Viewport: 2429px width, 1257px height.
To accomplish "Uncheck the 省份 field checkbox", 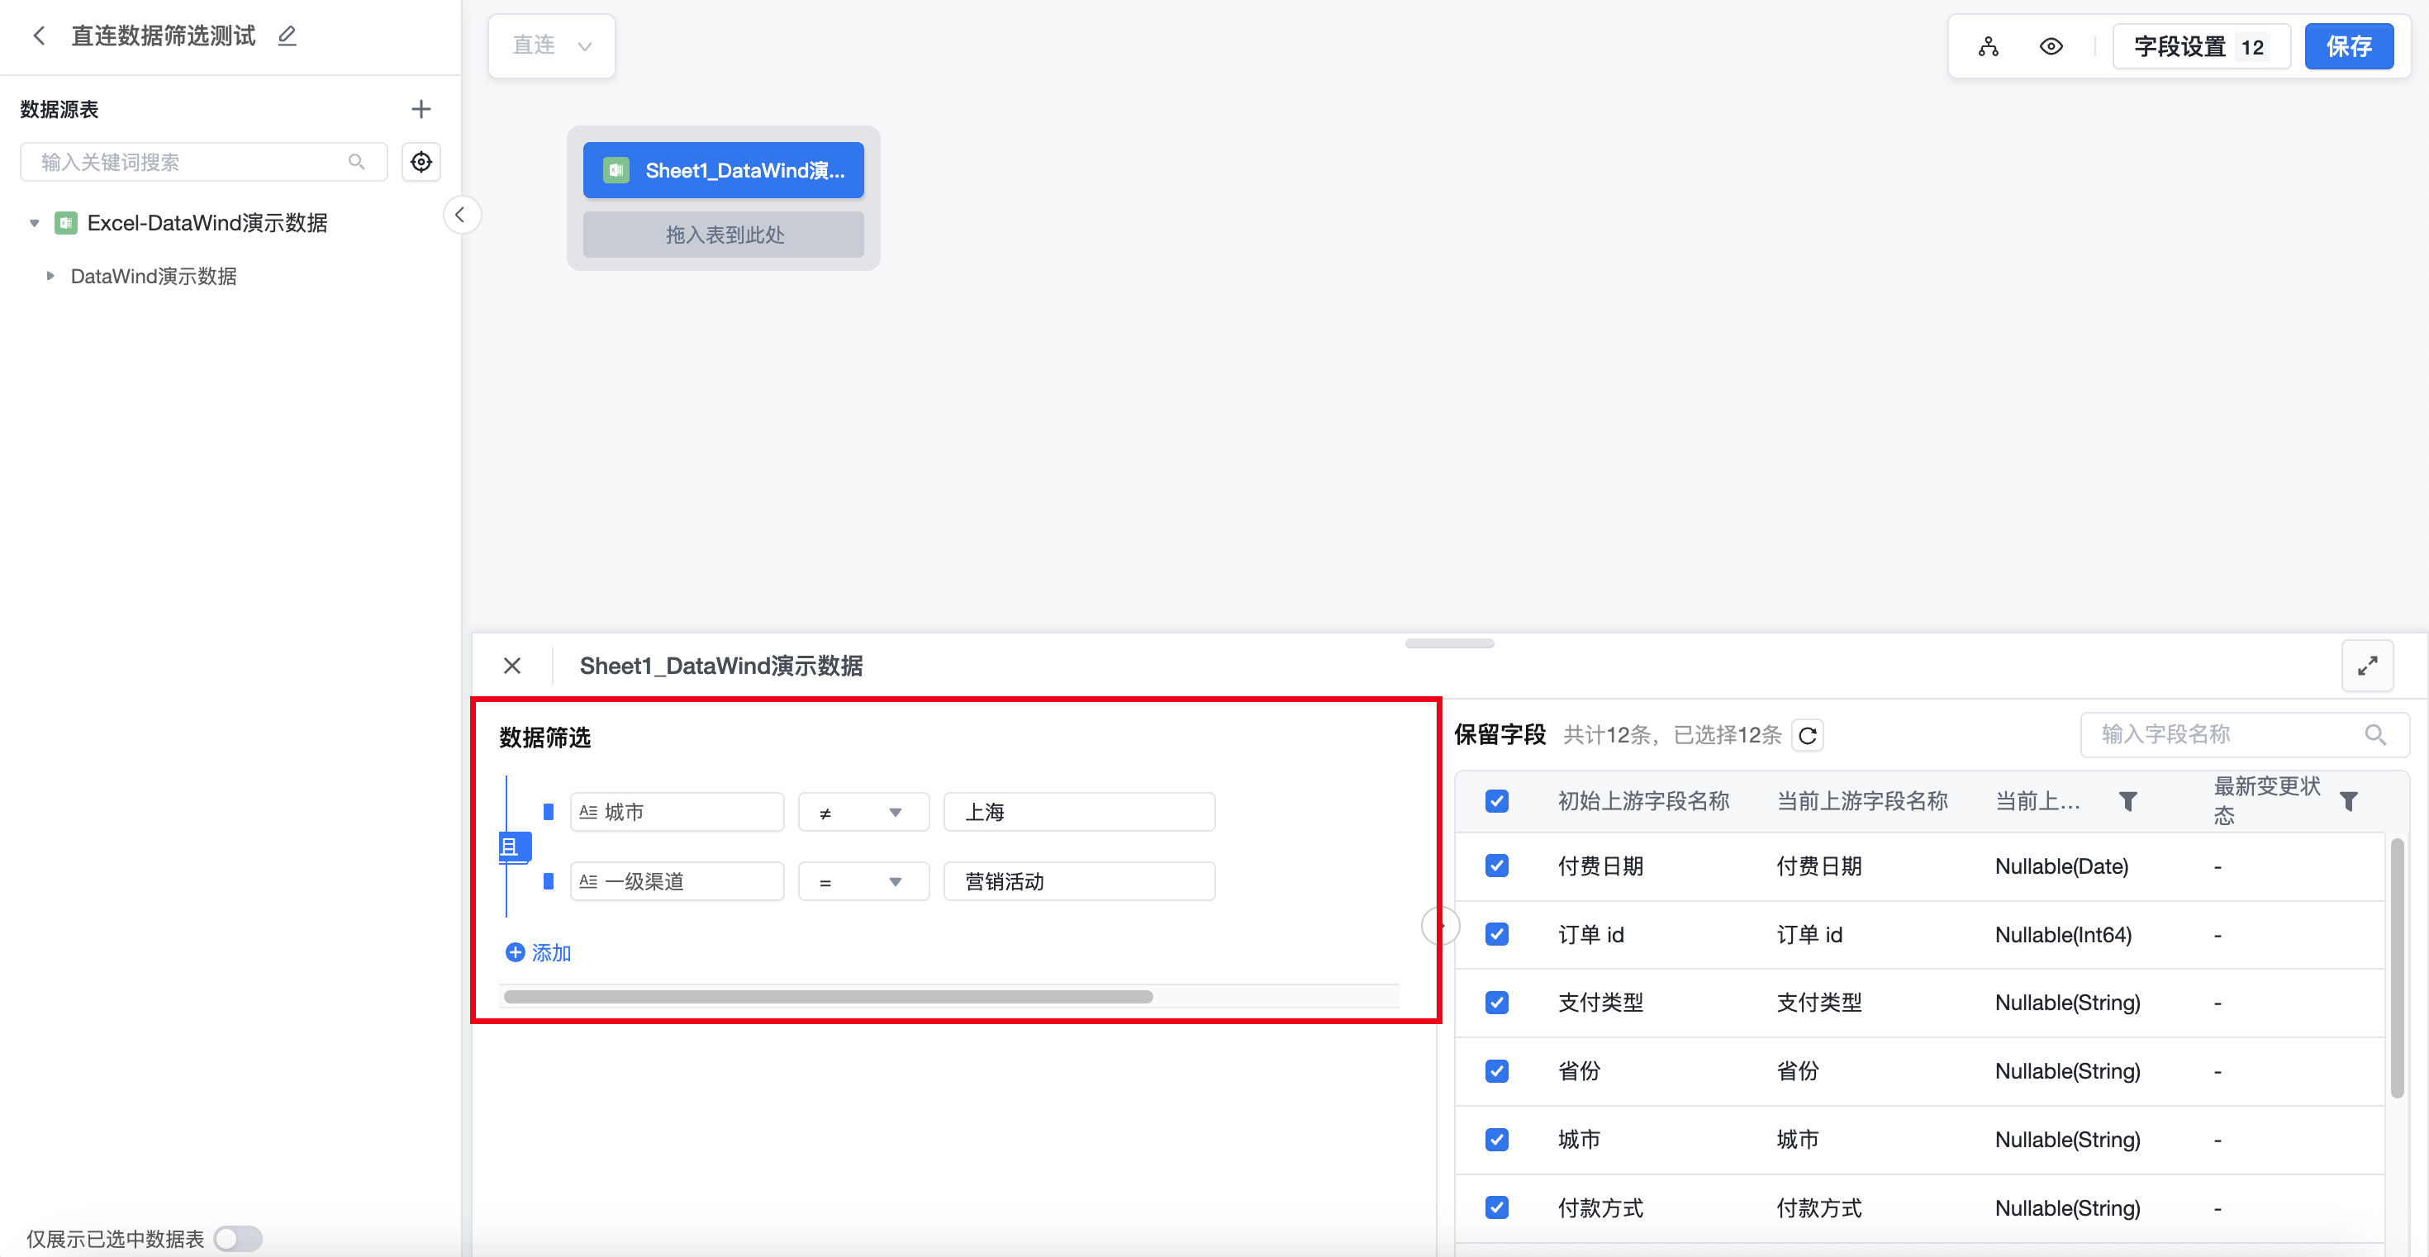I will pyautogui.click(x=1496, y=1070).
